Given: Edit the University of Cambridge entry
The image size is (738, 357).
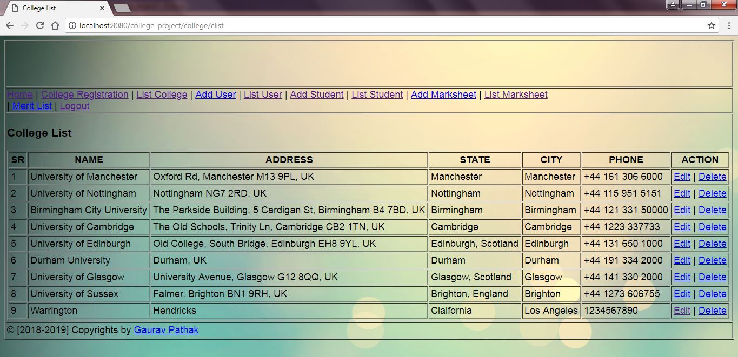Looking at the screenshot, I should point(682,227).
